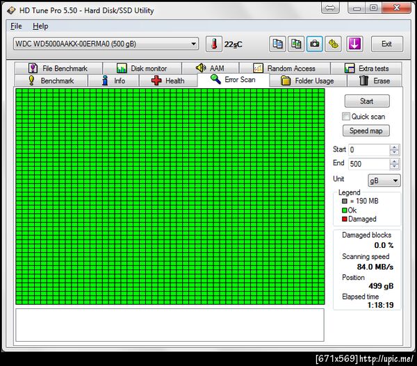
Task: Click the Start scan button
Action: (x=367, y=101)
